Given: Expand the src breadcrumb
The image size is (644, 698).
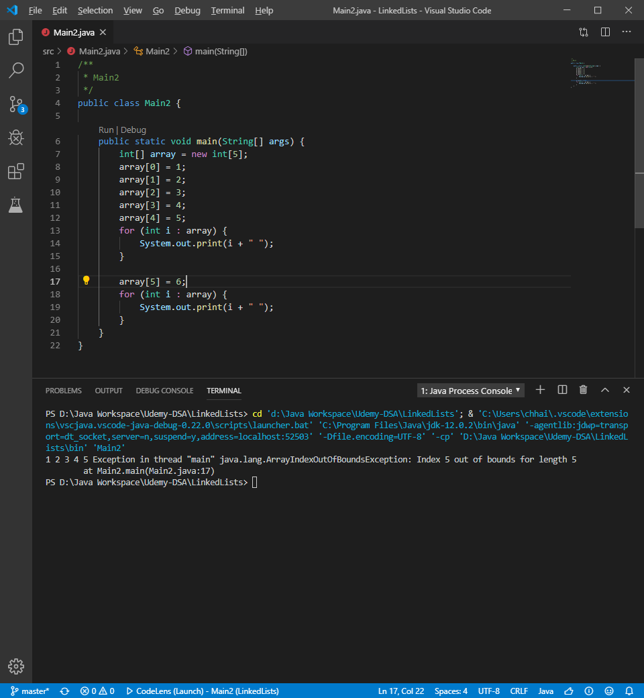Looking at the screenshot, I should [48, 50].
